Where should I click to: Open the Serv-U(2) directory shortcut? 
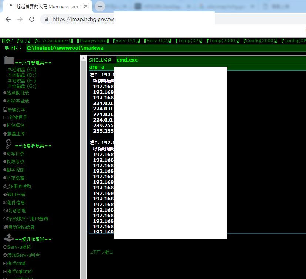[158, 41]
